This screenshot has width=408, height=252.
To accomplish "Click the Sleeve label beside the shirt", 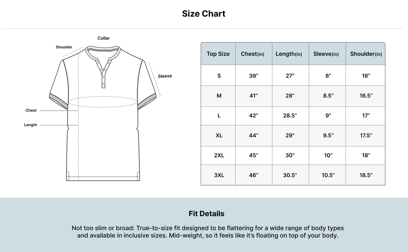I will click(165, 76).
